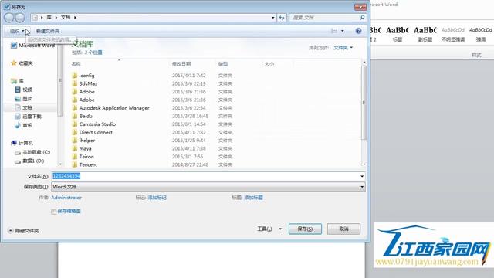Open Data1 (D:) drive
The image size is (494, 278).
29,161
